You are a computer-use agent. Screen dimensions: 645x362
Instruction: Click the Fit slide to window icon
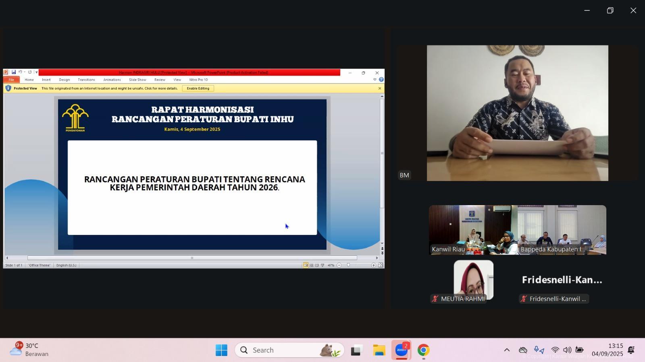(381, 265)
